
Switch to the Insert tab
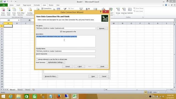18,5
